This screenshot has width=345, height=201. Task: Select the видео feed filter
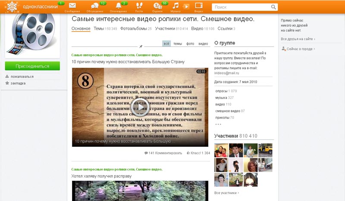point(203,44)
